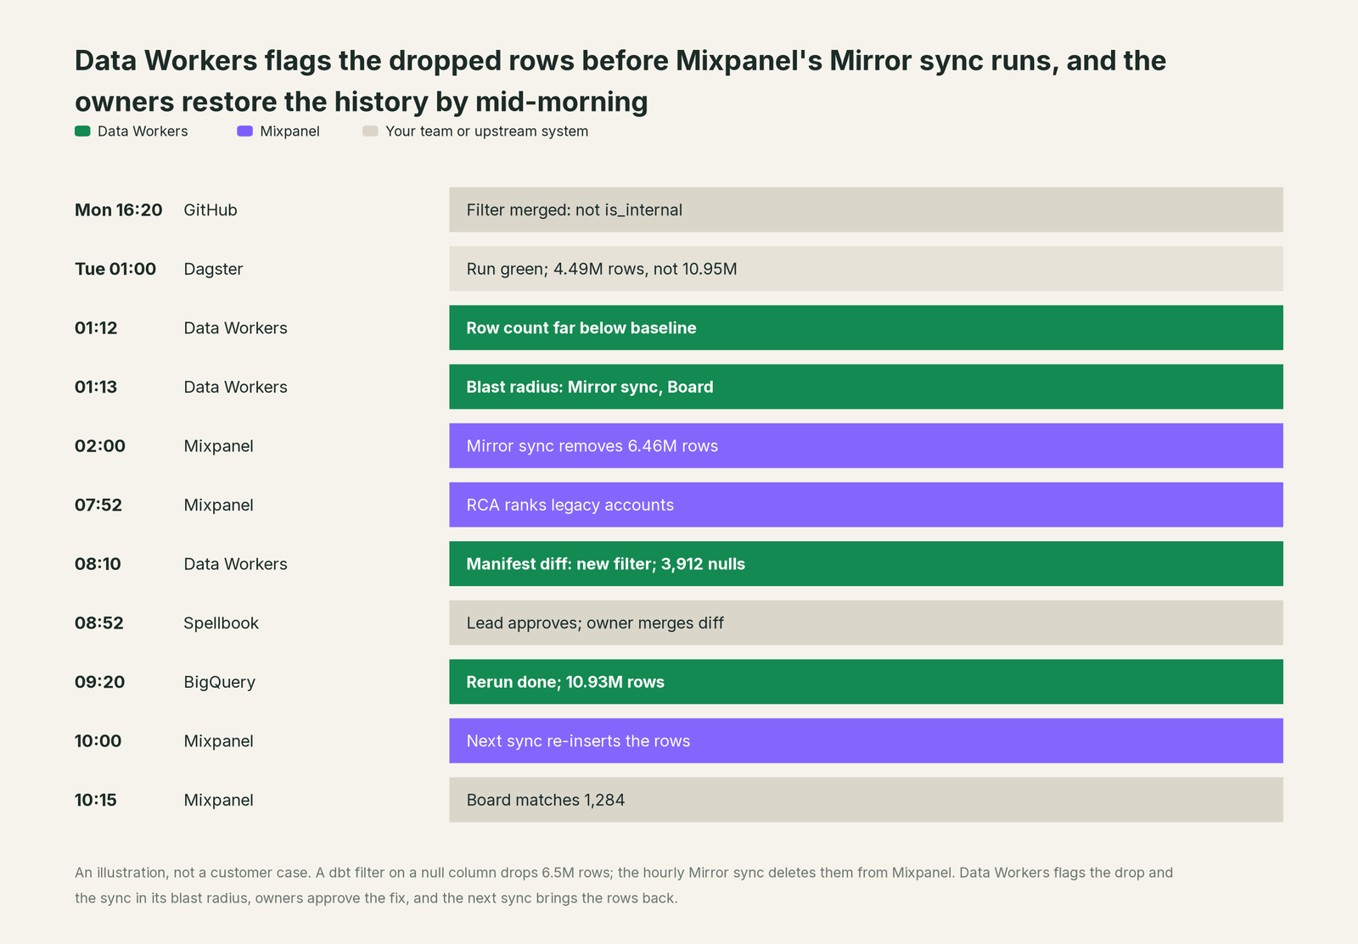Viewport: 1358px width, 944px height.
Task: Click the chart headline about dropped rows
Action: (x=620, y=81)
